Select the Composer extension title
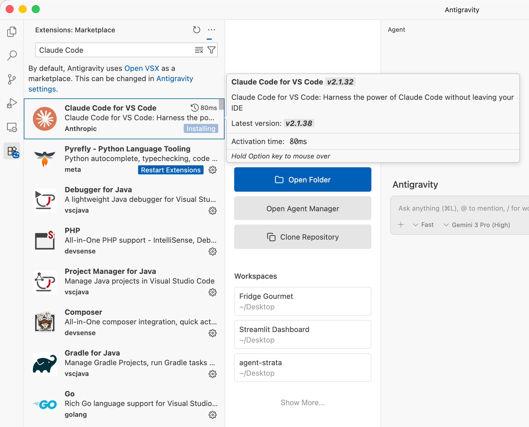 click(x=83, y=312)
